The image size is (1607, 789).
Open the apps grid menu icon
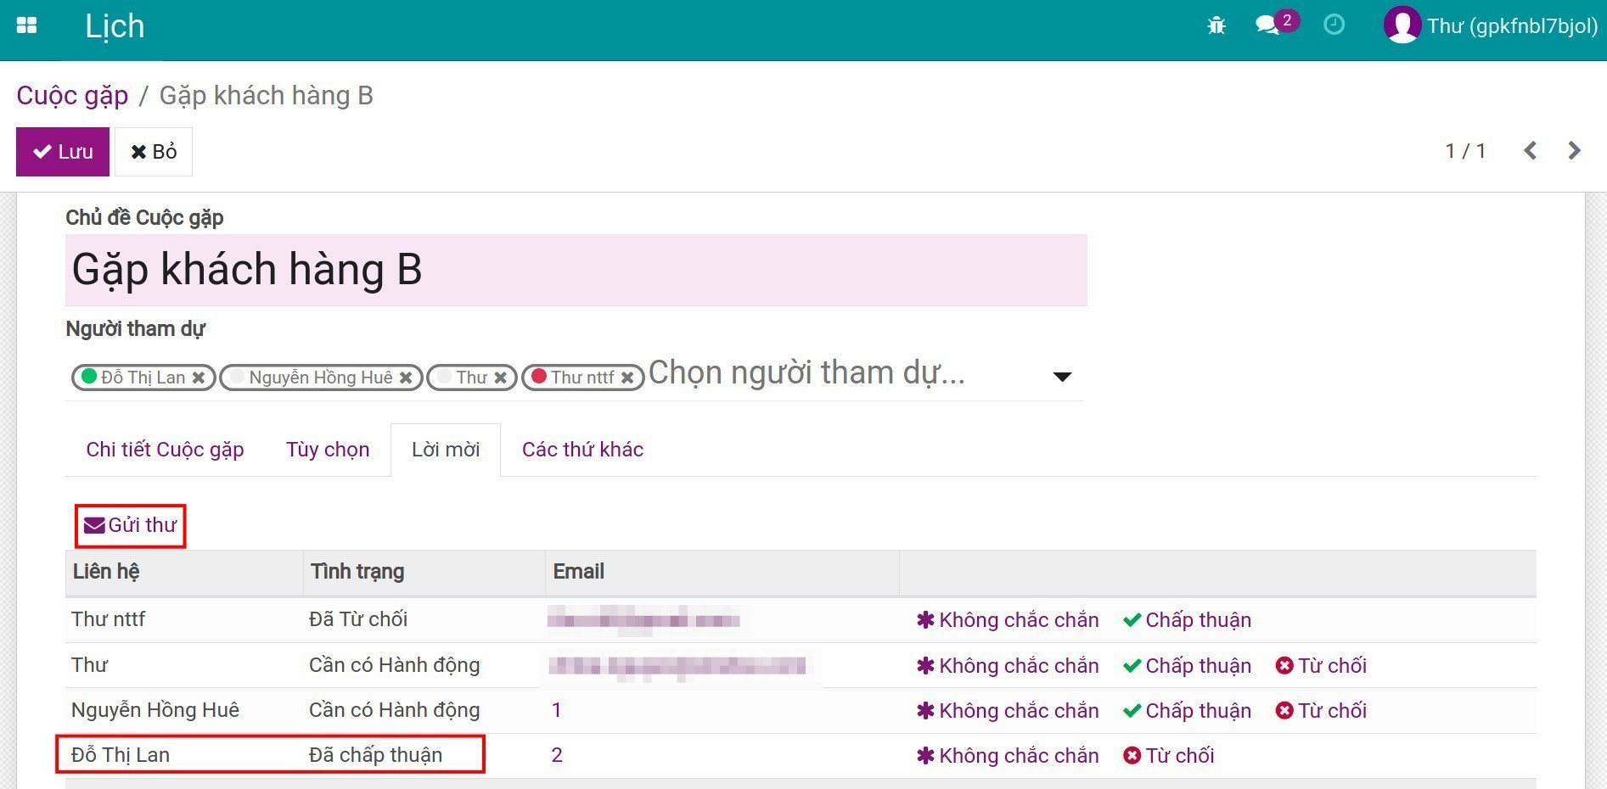click(x=27, y=25)
